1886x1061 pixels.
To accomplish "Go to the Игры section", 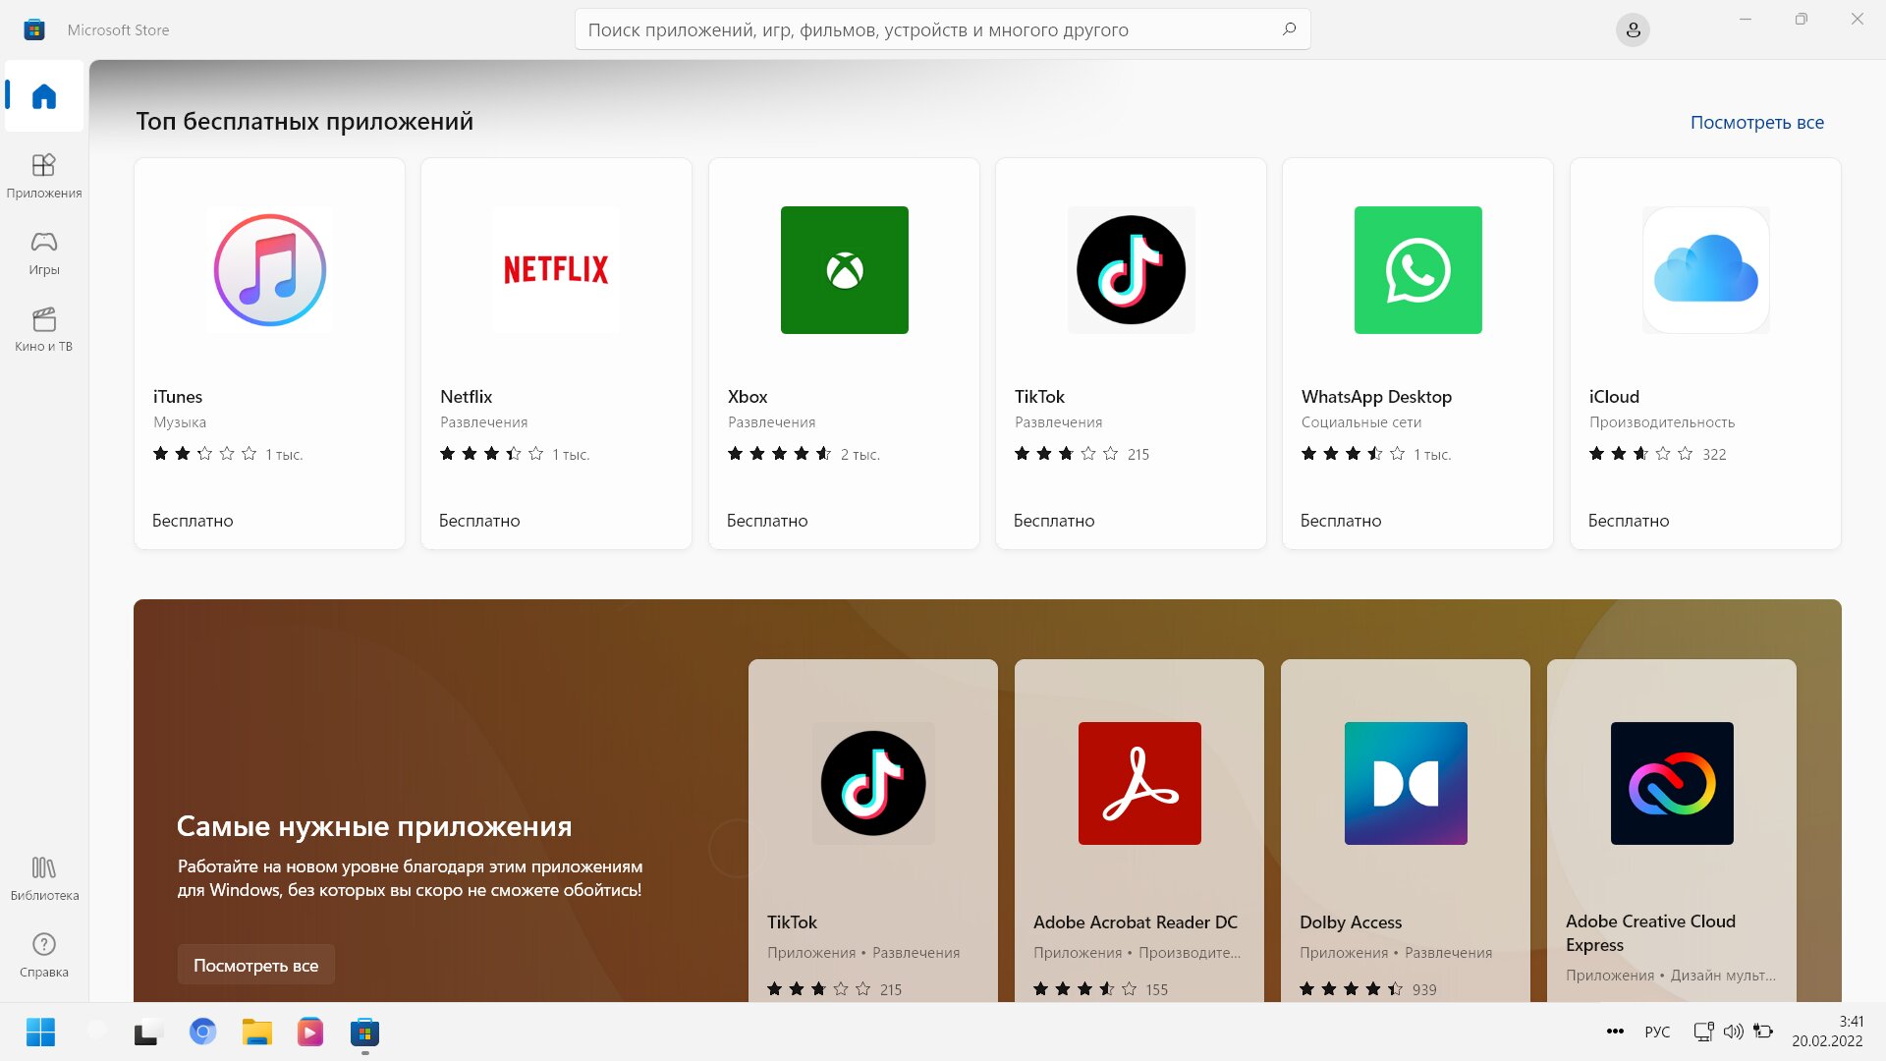I will [x=44, y=252].
